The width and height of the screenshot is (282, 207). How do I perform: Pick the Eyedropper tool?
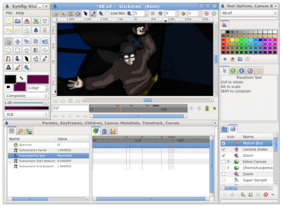pos(45,59)
